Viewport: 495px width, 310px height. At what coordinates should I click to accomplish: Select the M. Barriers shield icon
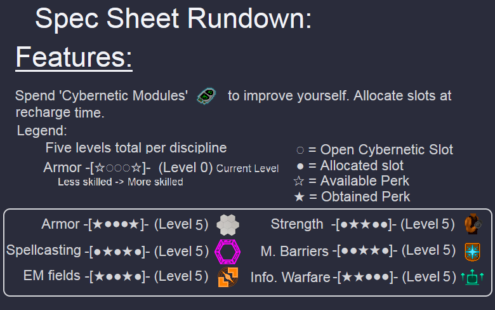473,252
